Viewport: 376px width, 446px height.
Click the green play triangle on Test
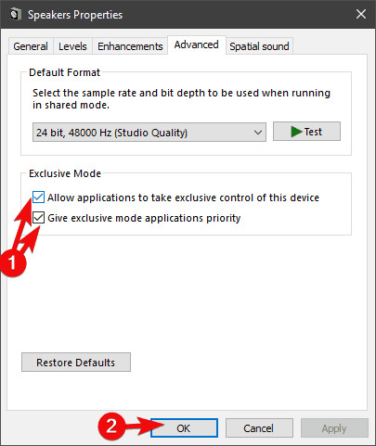[296, 132]
